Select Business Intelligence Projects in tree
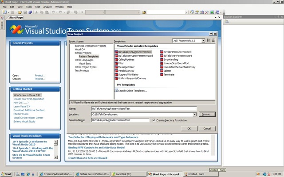Screen dimensions: 284x177 coord(91,46)
